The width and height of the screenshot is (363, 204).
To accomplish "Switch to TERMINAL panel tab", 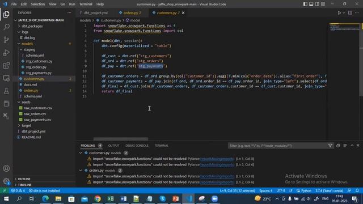I will [161, 146].
